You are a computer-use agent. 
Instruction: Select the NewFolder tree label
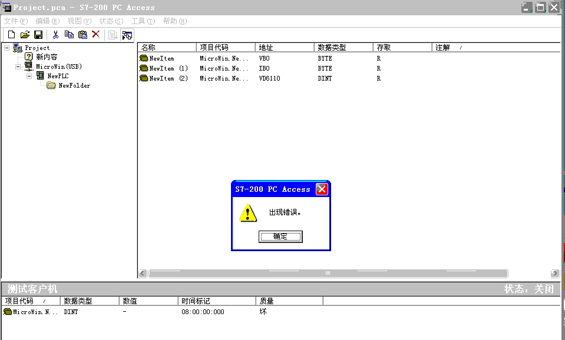[74, 85]
